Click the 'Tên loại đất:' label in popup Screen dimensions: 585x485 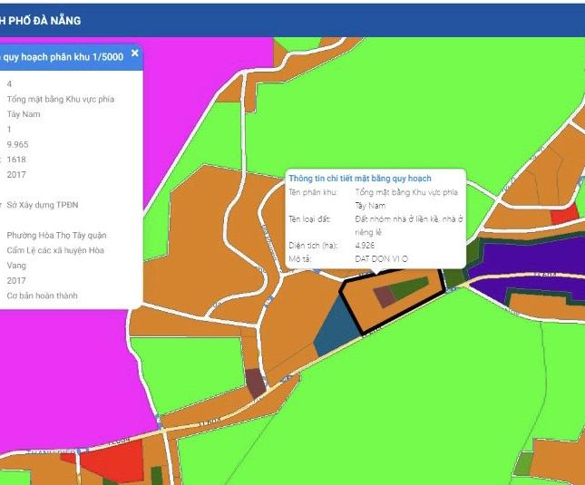pyautogui.click(x=309, y=219)
